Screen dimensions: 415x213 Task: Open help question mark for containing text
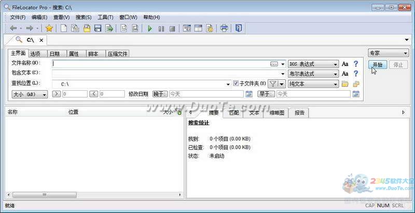coord(356,74)
